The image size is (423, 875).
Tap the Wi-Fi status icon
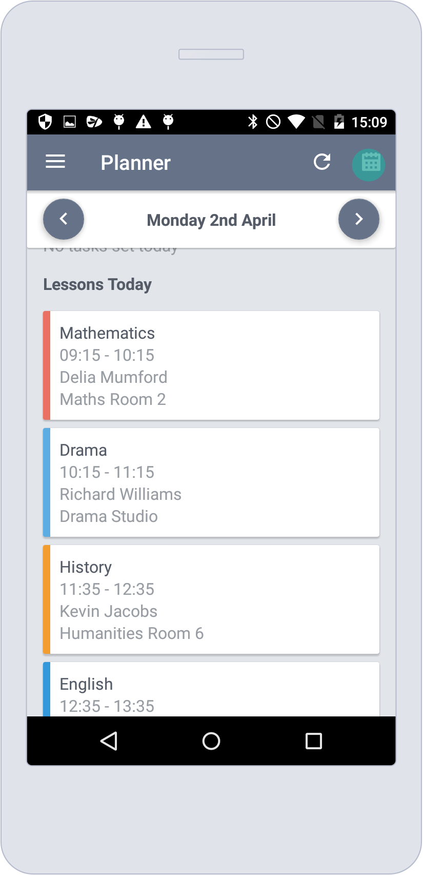click(x=296, y=122)
